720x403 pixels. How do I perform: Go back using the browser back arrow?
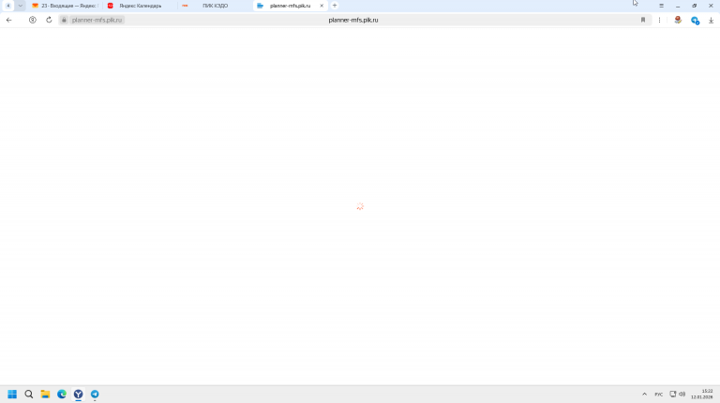pyautogui.click(x=9, y=21)
